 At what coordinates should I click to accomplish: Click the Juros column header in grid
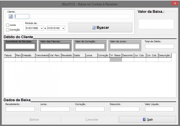coord(92,55)
